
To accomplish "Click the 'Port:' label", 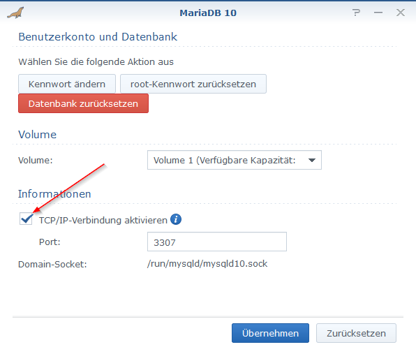I will point(50,242).
